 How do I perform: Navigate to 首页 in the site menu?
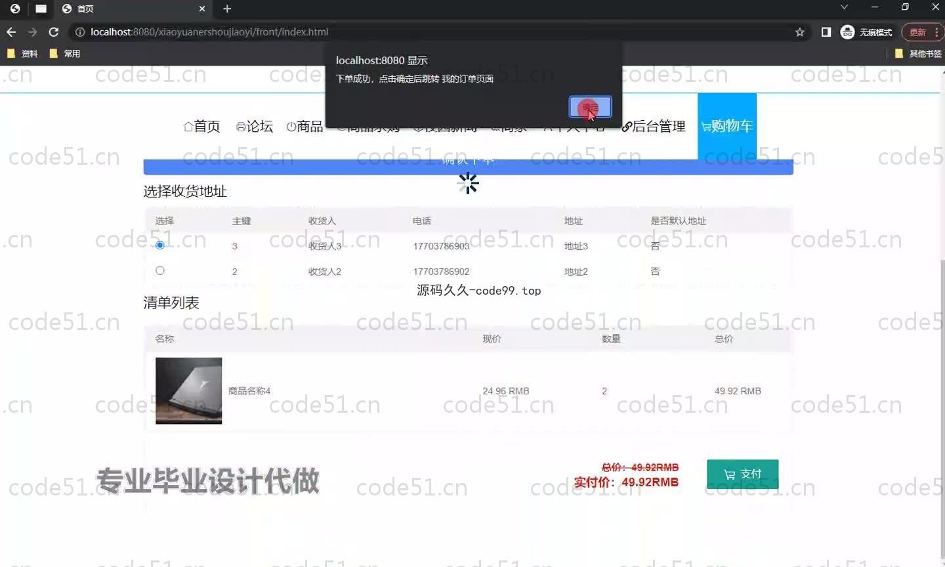(202, 126)
